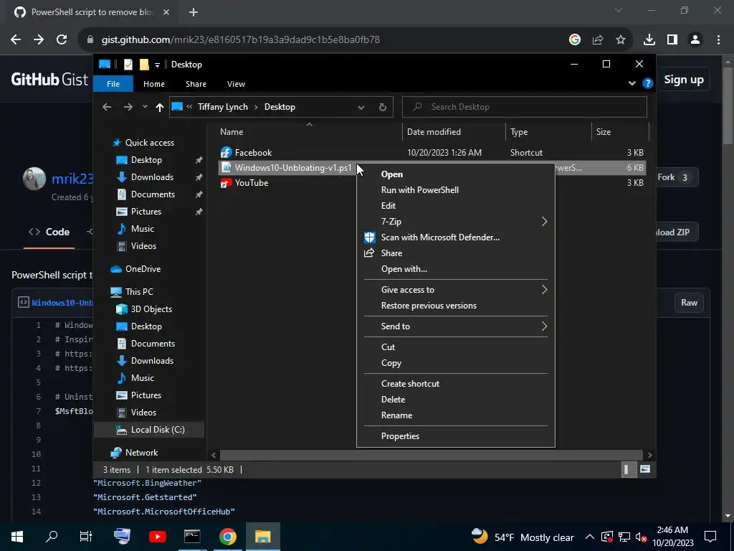
Task: Choose Scan with Microsoft Defender
Action: 440,237
